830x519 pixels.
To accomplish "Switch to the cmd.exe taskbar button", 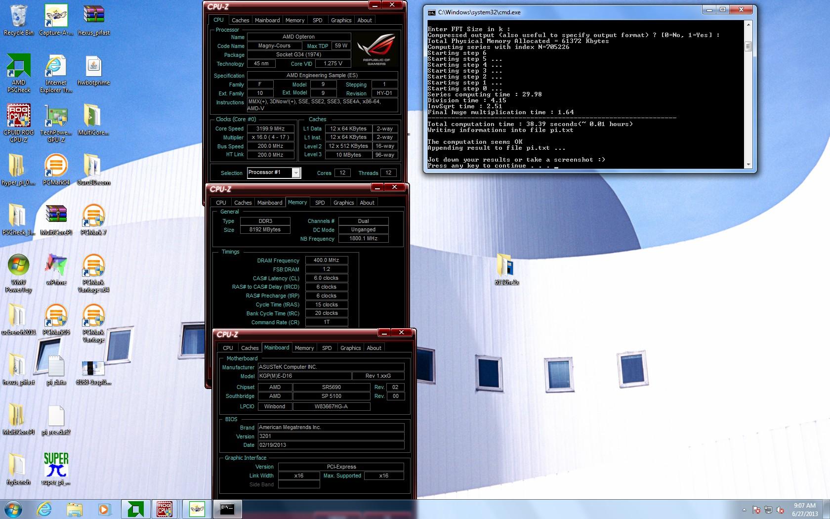I will (227, 509).
